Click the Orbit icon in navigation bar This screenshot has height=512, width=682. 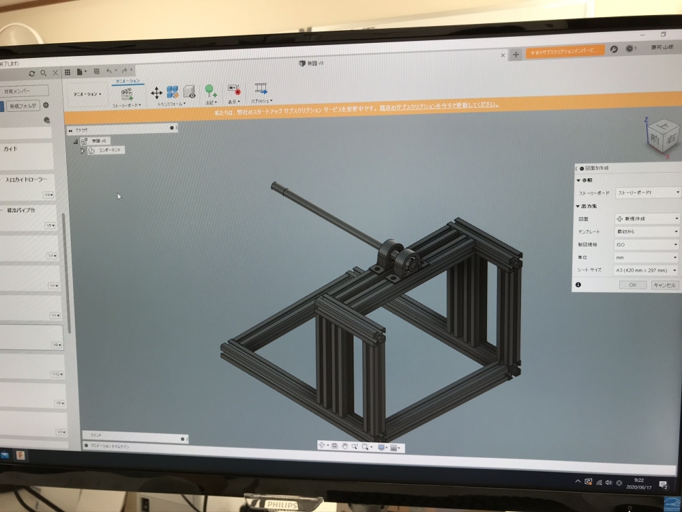pos(323,445)
